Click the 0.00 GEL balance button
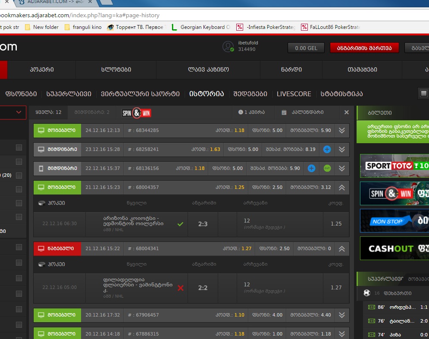Viewport: 429px width, 339px height. pyautogui.click(x=306, y=48)
